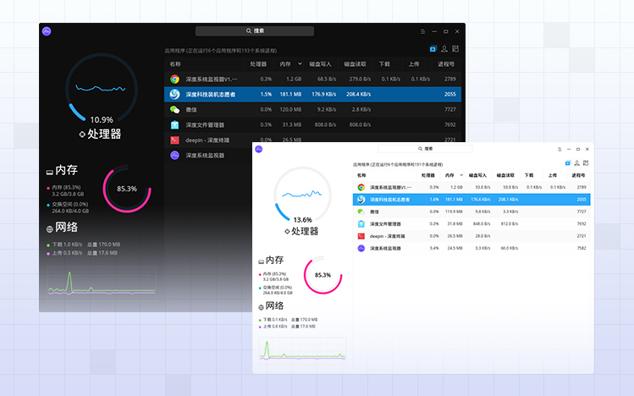634x396 pixels.
Task: Click 交换空间 (0.0%) label in dark window
Action: tap(70, 205)
